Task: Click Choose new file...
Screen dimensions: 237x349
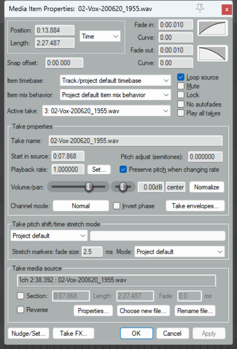Action: (x=143, y=311)
